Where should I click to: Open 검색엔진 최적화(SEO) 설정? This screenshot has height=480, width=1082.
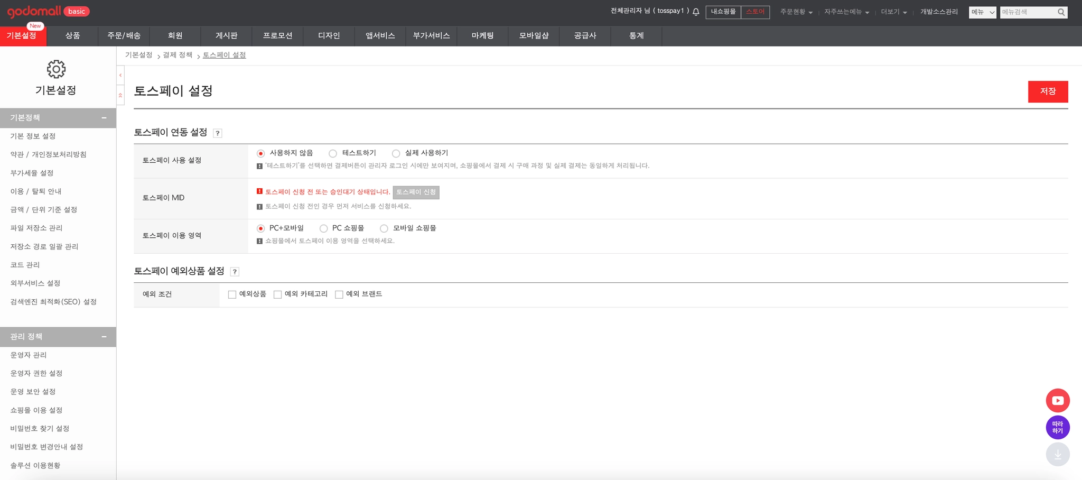point(54,302)
